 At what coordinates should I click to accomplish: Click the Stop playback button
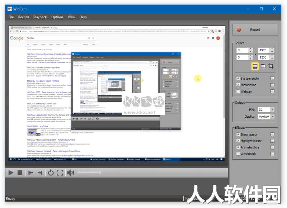point(20,172)
